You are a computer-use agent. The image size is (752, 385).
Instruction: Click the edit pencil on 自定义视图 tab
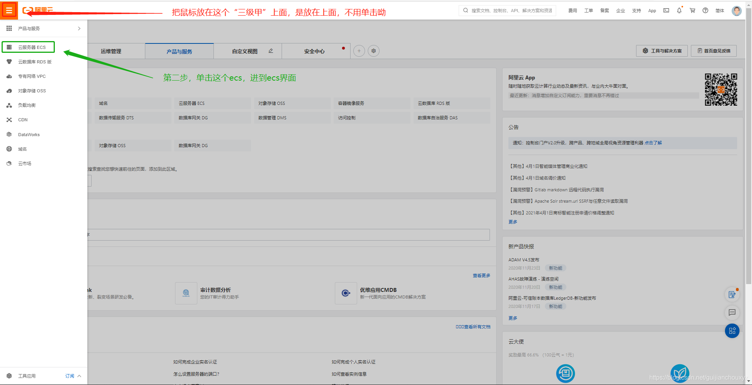(x=271, y=51)
